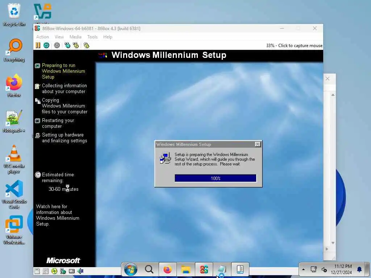Click '33% - Click to capture mouse' text

pos(294,45)
